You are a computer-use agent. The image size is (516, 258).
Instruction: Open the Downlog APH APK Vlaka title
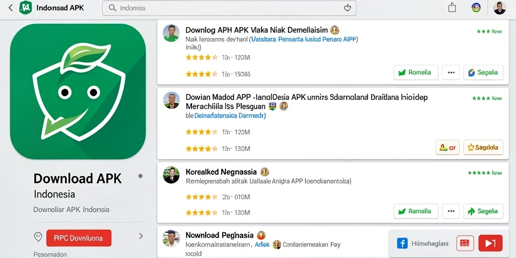point(256,30)
